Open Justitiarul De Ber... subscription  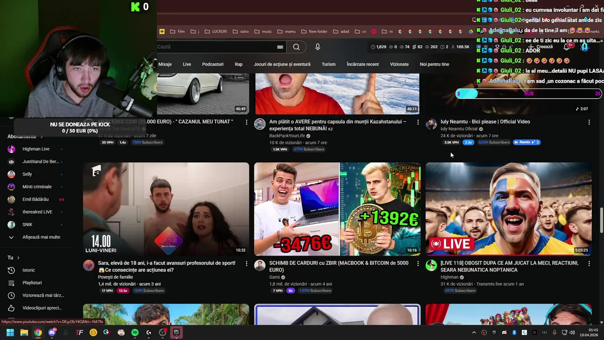point(40,161)
